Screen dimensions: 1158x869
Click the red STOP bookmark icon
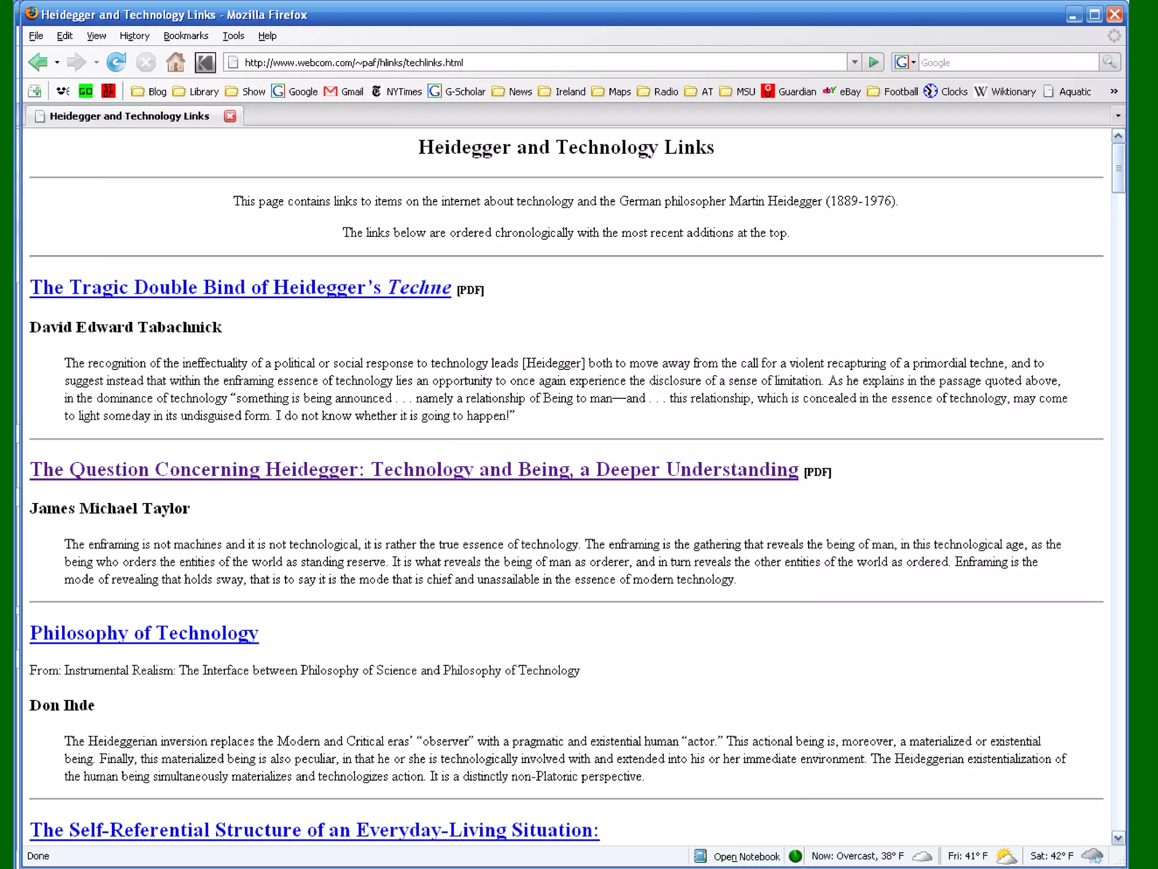pyautogui.click(x=108, y=91)
